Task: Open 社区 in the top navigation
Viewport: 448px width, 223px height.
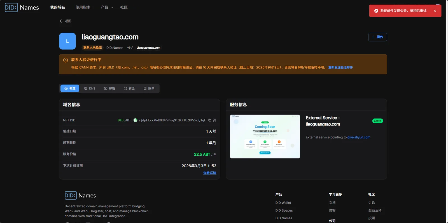Action: pos(124,7)
